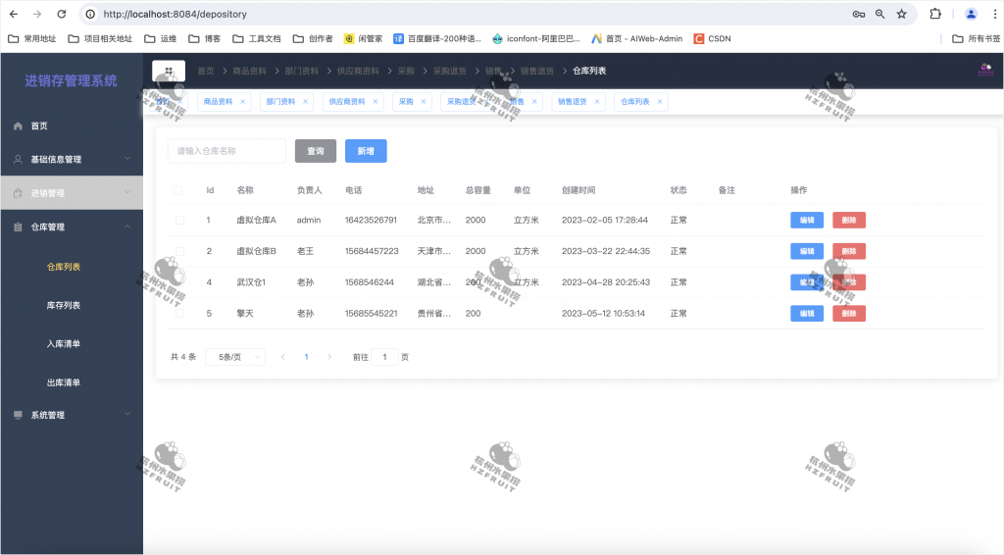1004x555 pixels.
Task: Click the 采购退货 breadcrumb
Action: pyautogui.click(x=449, y=71)
